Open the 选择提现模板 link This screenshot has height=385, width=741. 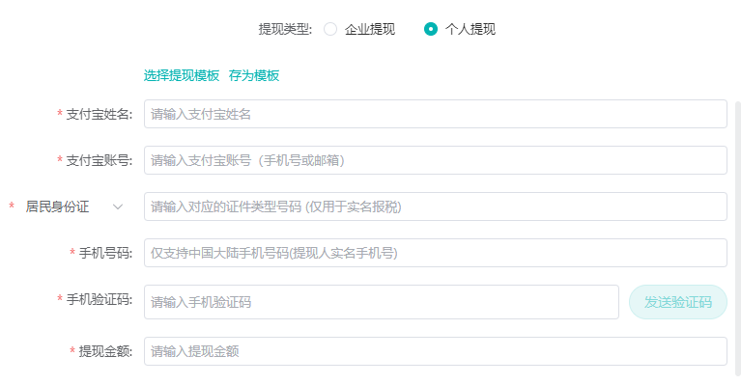182,75
